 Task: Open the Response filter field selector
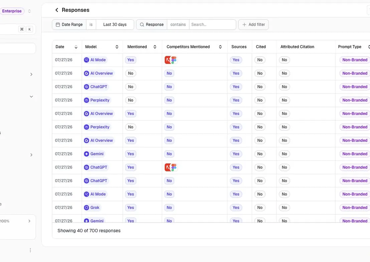point(152,25)
